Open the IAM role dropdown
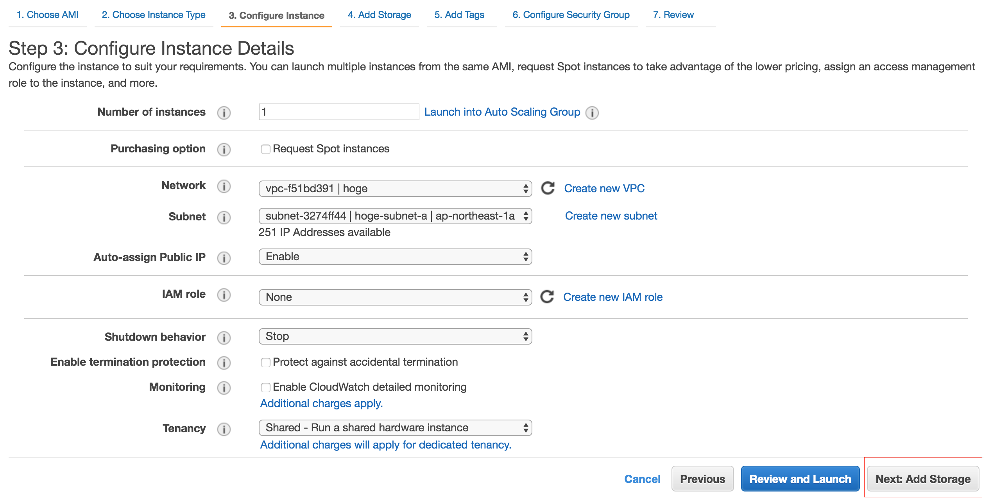The image size is (992, 504). point(395,297)
